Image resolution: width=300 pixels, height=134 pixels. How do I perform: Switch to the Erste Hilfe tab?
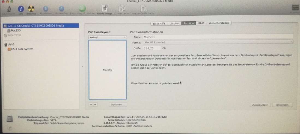pyautogui.click(x=159, y=24)
